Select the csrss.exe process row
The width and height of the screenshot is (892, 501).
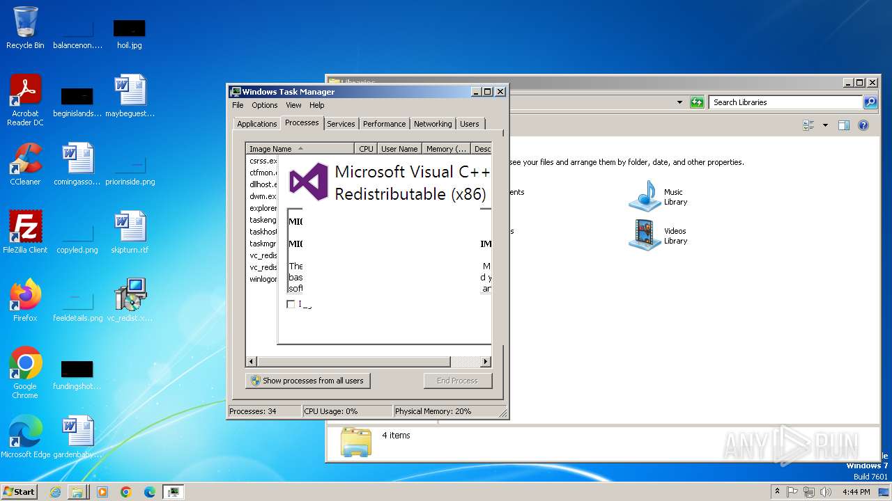pos(263,161)
